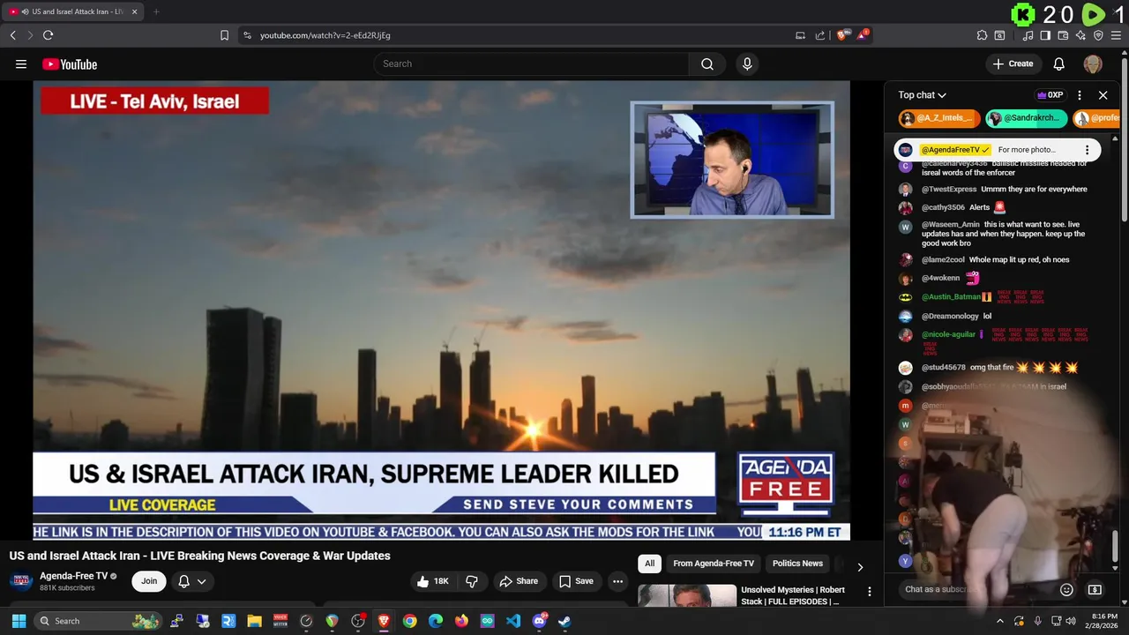Image resolution: width=1129 pixels, height=635 pixels.
Task: Open options for Unsolved Mysteries video
Action: click(x=869, y=592)
